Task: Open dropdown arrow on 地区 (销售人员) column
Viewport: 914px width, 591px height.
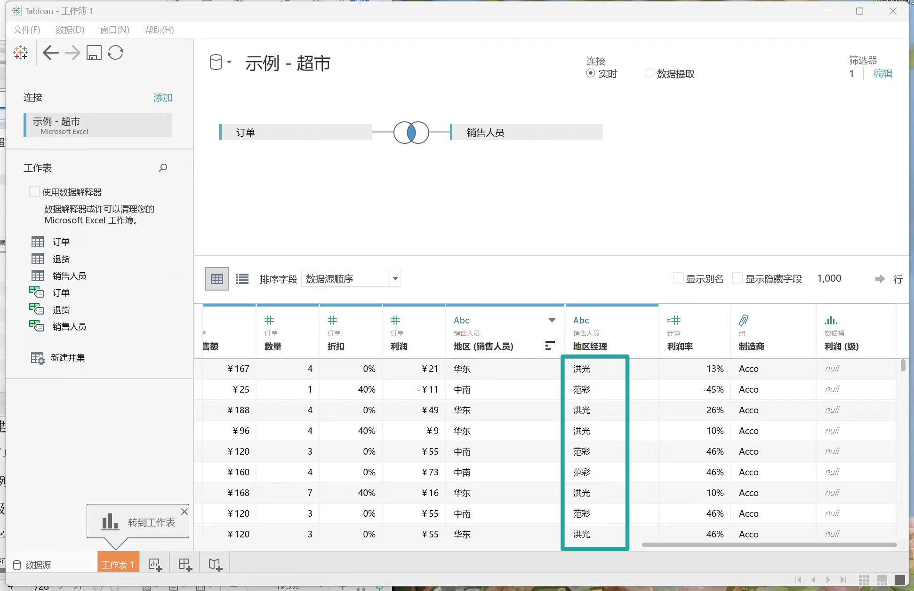Action: click(552, 320)
